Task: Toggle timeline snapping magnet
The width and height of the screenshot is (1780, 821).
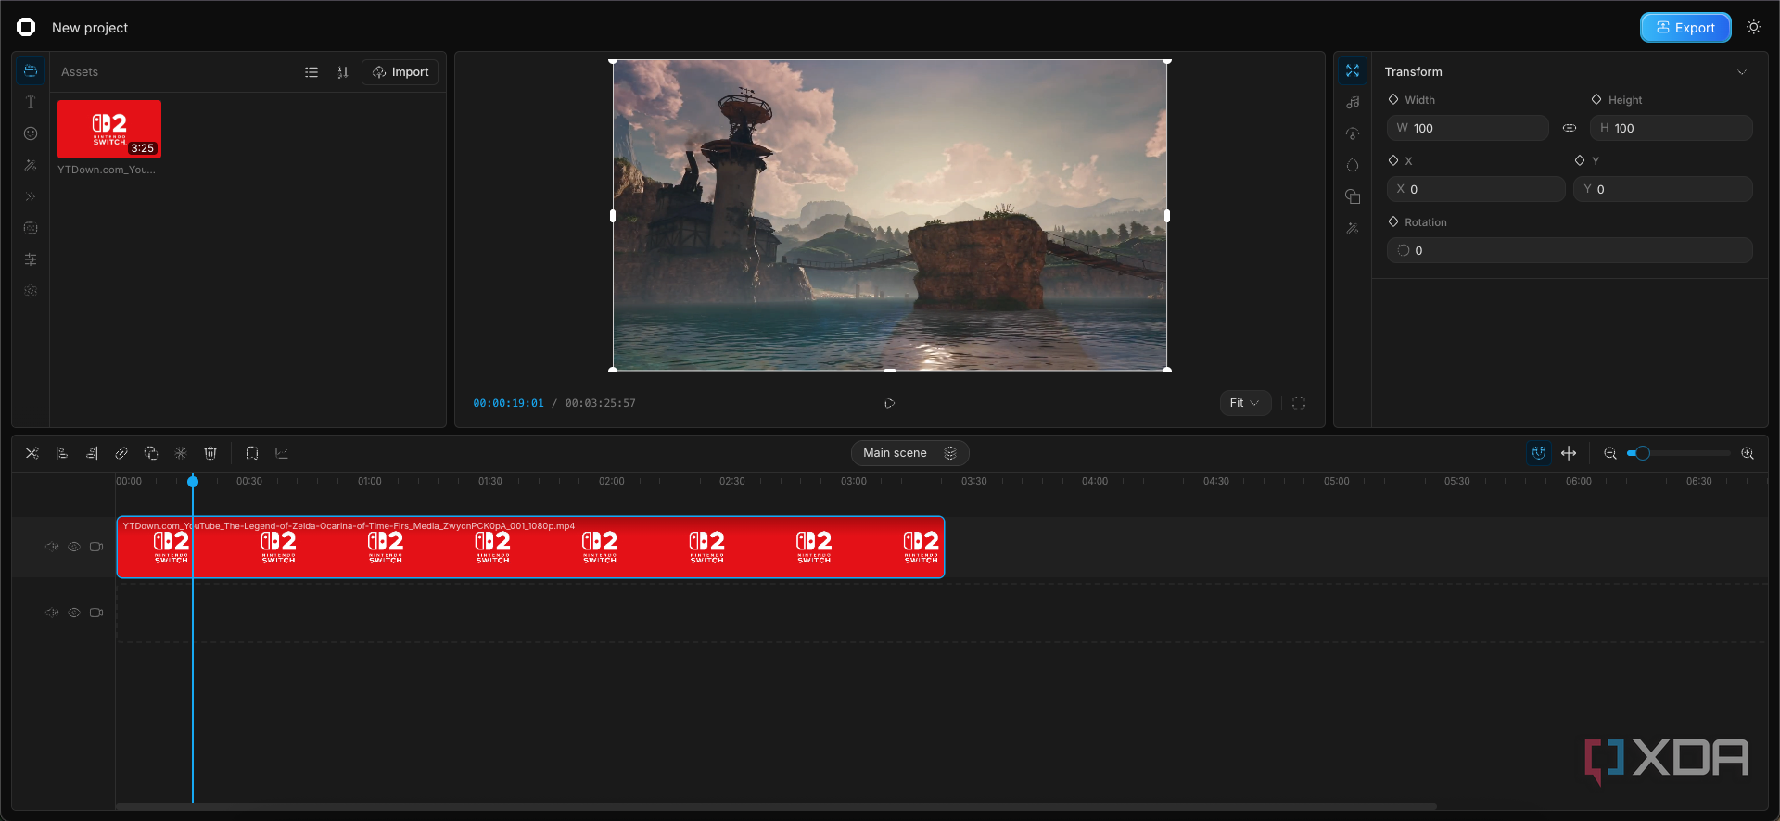Action: pyautogui.click(x=1539, y=453)
